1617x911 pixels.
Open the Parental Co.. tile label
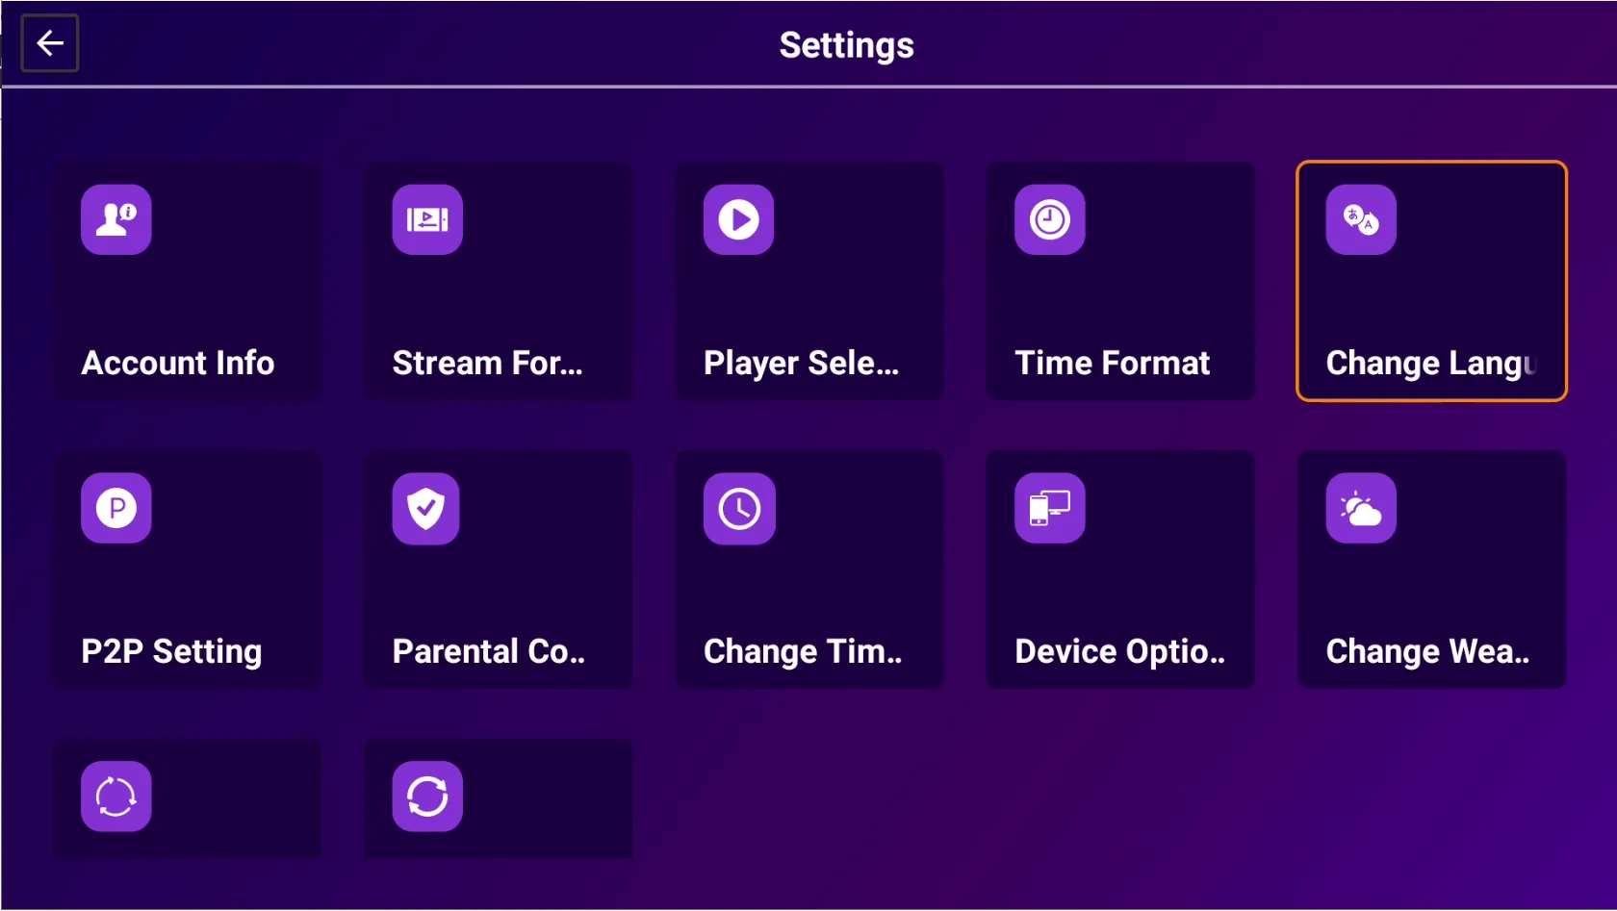tap(488, 651)
